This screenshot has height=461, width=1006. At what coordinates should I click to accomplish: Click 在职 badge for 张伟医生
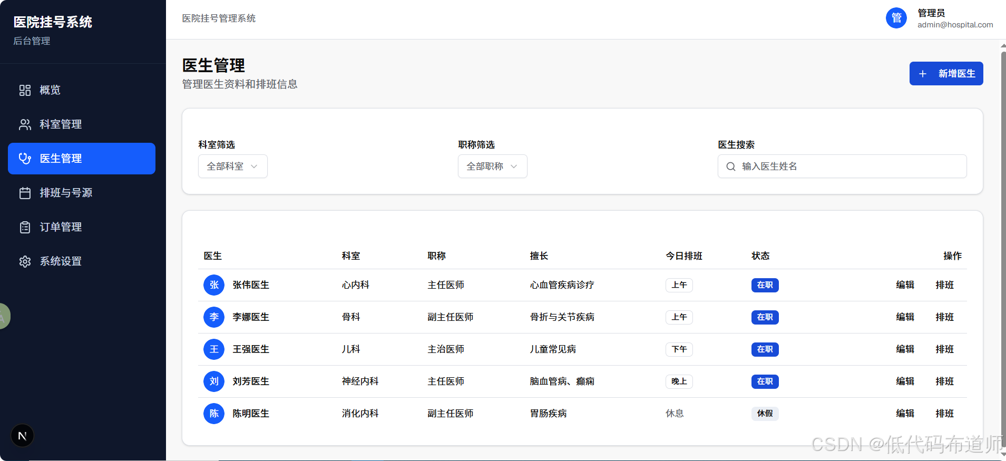click(765, 285)
